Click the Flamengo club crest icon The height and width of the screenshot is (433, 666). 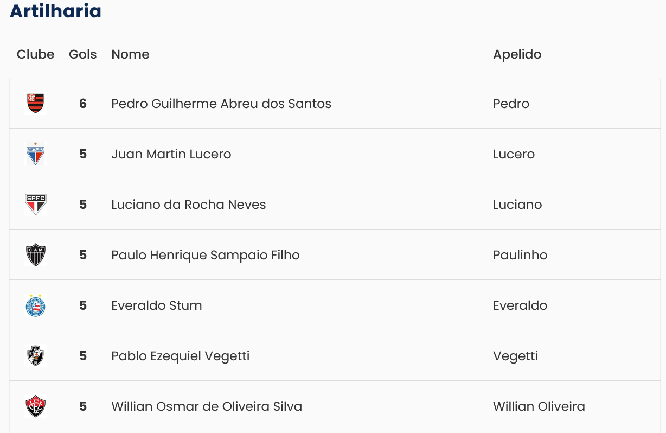point(35,103)
